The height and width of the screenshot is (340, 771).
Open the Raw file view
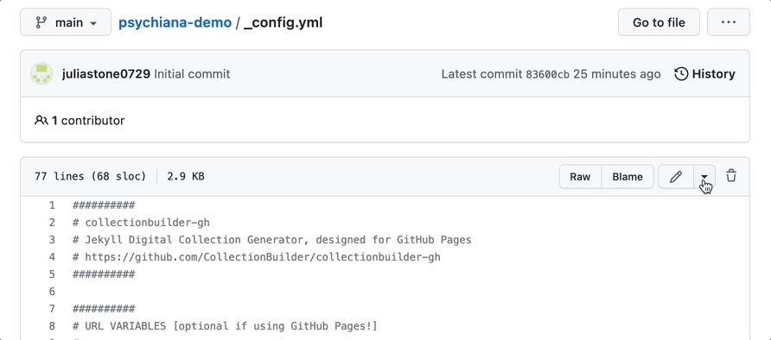(580, 177)
